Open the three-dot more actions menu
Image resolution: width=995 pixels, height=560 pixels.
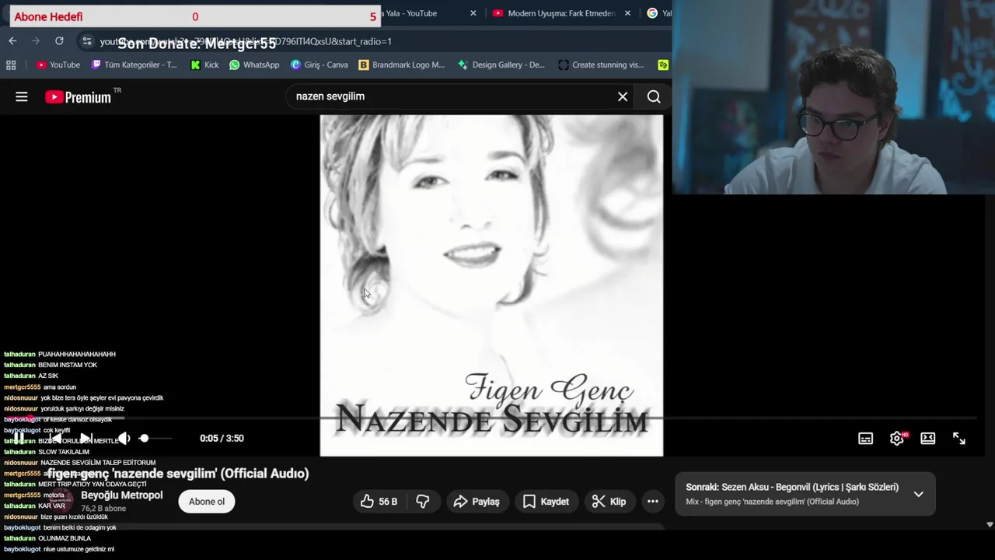click(x=653, y=502)
